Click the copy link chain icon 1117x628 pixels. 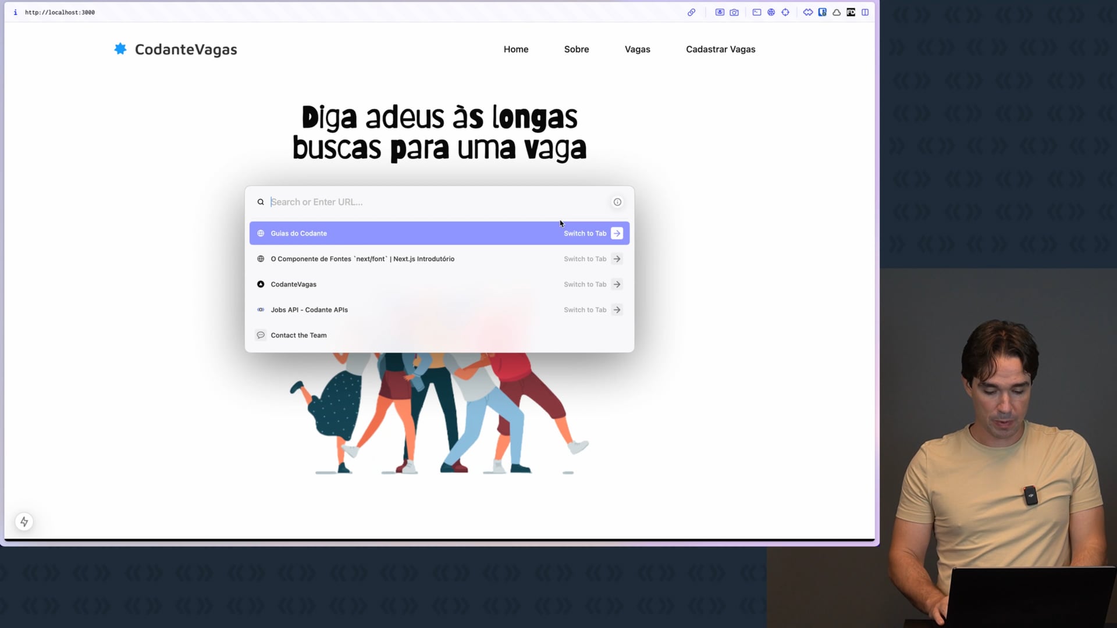(691, 12)
